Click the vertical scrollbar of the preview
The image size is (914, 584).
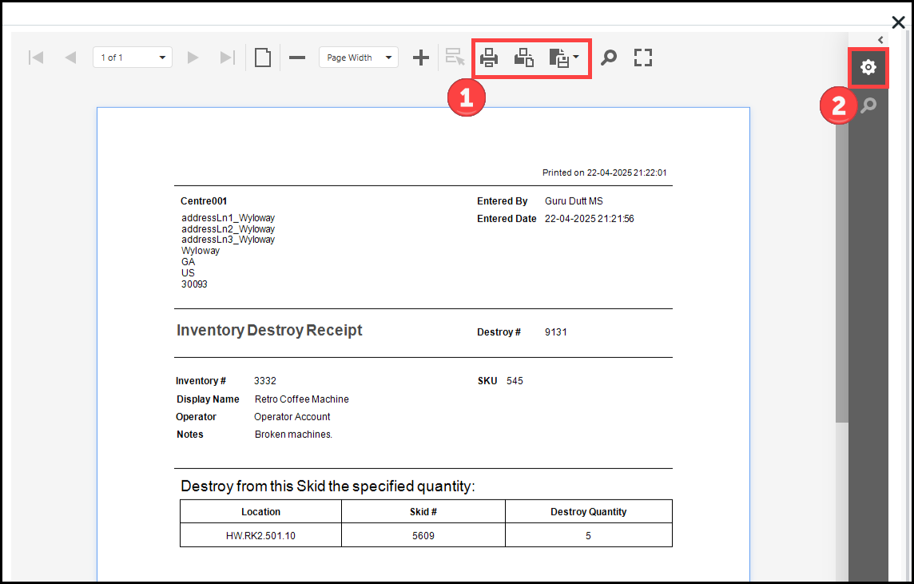841,272
